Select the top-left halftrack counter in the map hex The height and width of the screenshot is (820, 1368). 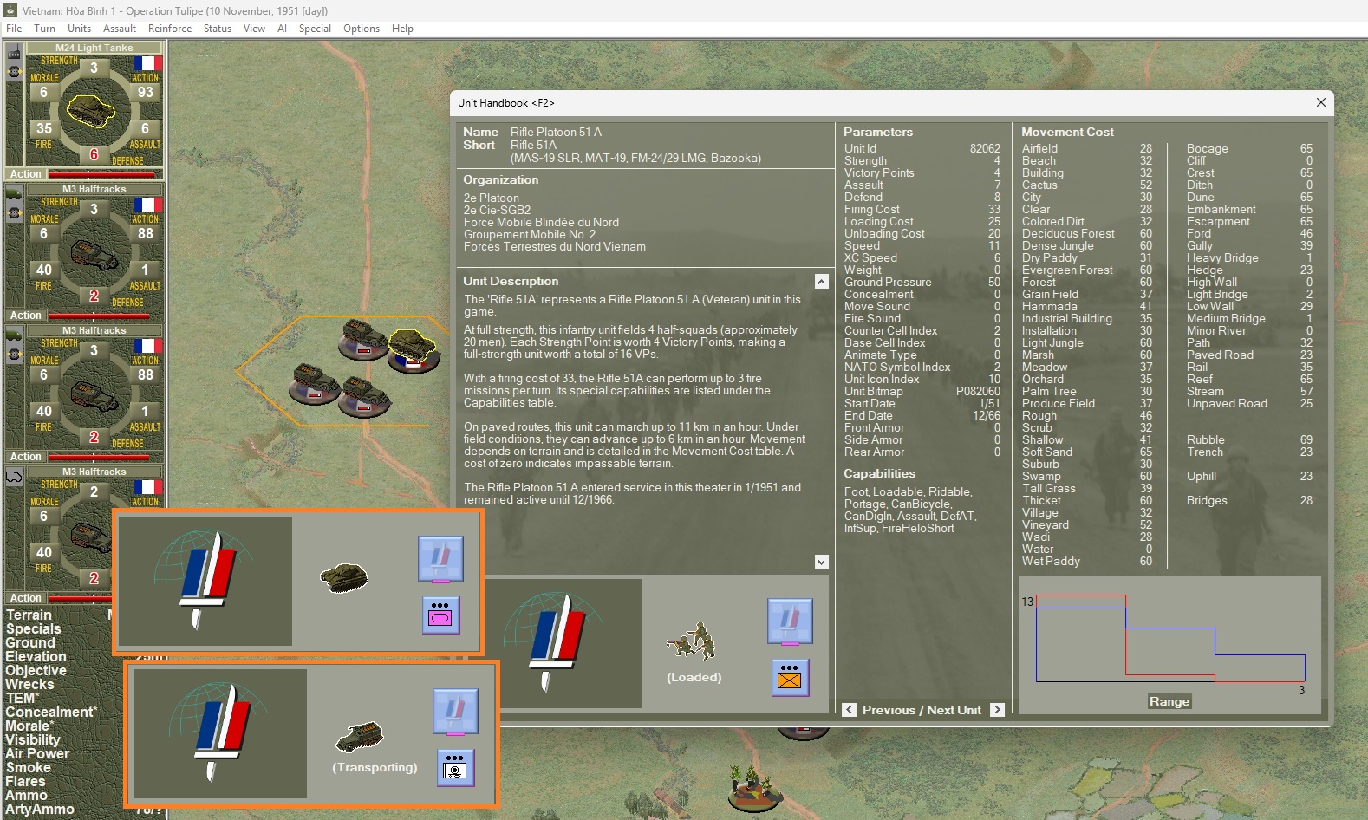pos(363,339)
